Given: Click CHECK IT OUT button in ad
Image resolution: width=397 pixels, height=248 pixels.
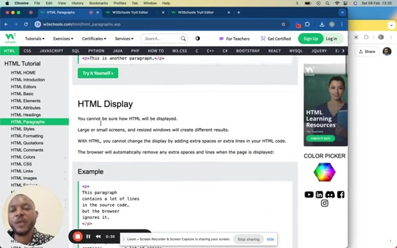Looking at the screenshot, I should (x=320, y=138).
